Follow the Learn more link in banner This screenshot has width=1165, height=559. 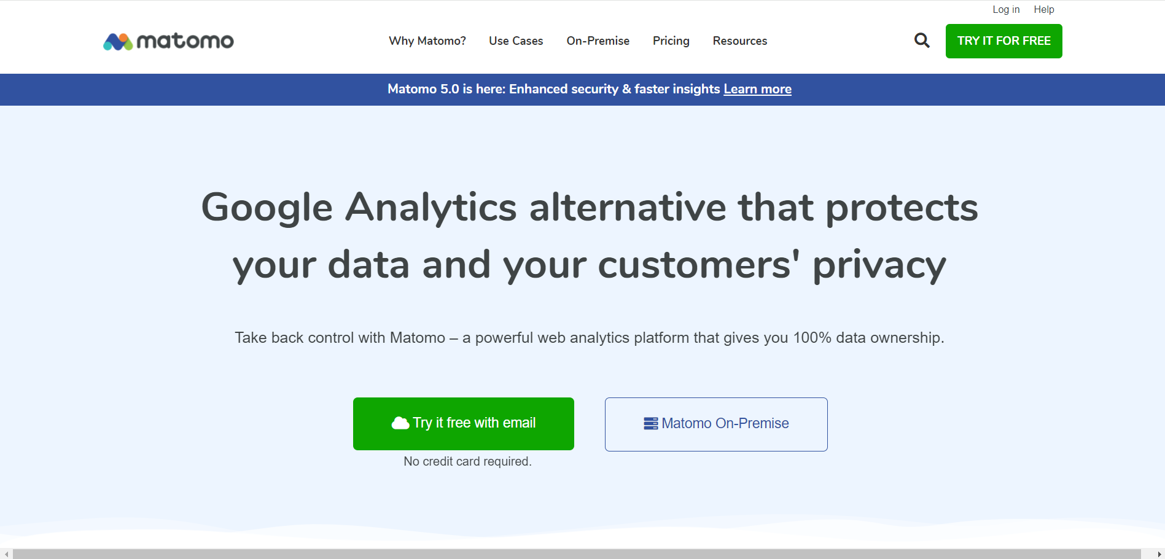[x=757, y=89]
